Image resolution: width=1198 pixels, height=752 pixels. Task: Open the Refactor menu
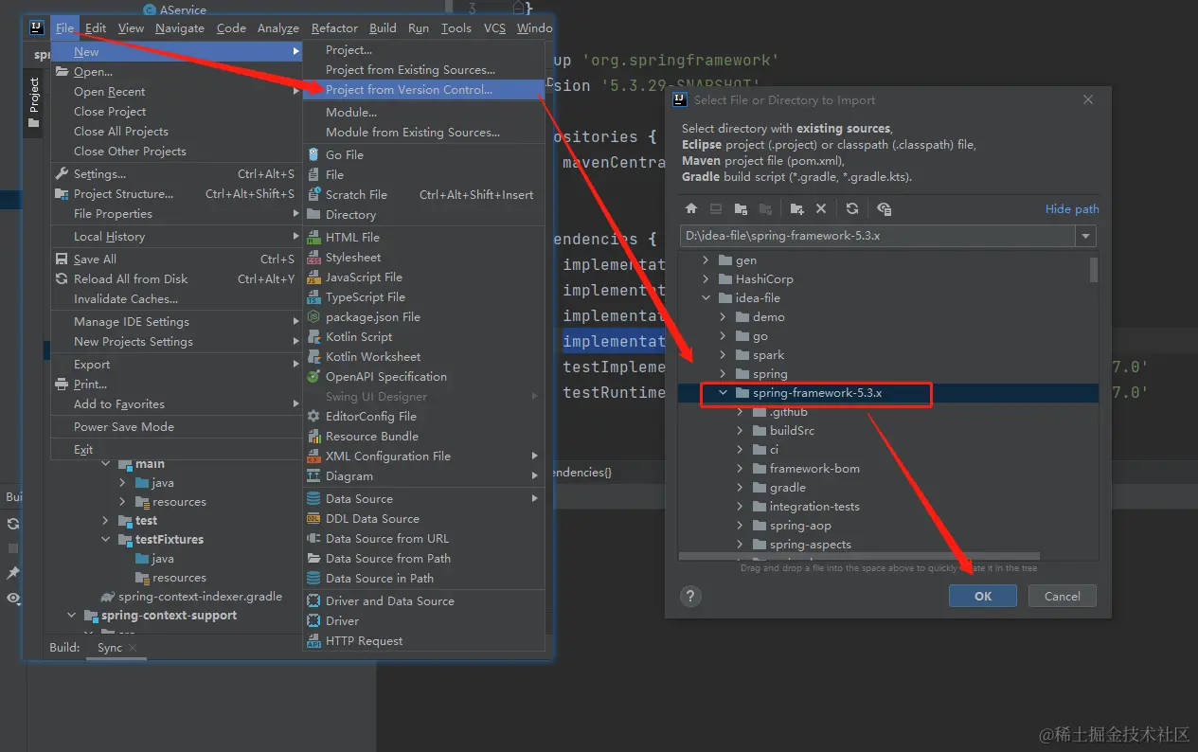pyautogui.click(x=334, y=27)
